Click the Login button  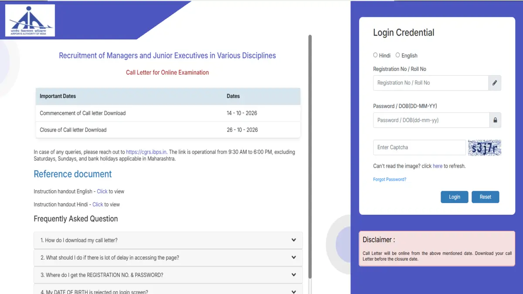point(455,197)
